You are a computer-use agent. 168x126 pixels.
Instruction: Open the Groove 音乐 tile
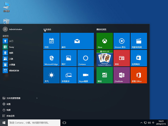[122, 41]
